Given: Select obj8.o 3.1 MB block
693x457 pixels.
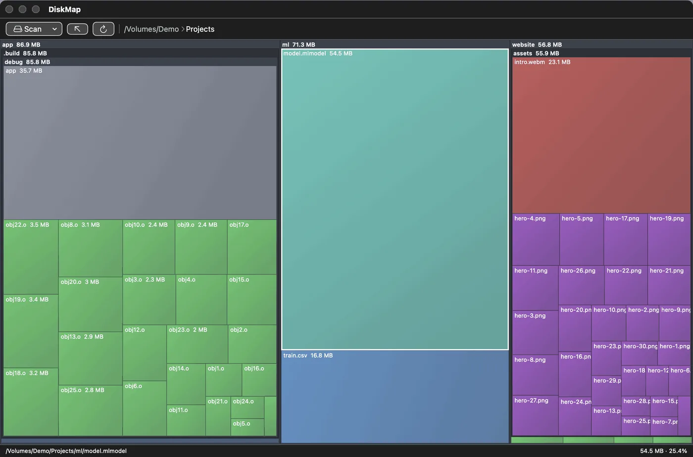Looking at the screenshot, I should point(91,248).
